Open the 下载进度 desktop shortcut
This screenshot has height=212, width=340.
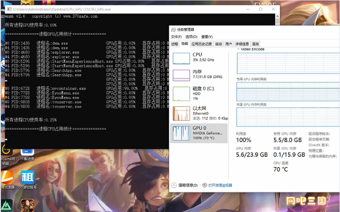pos(27,154)
